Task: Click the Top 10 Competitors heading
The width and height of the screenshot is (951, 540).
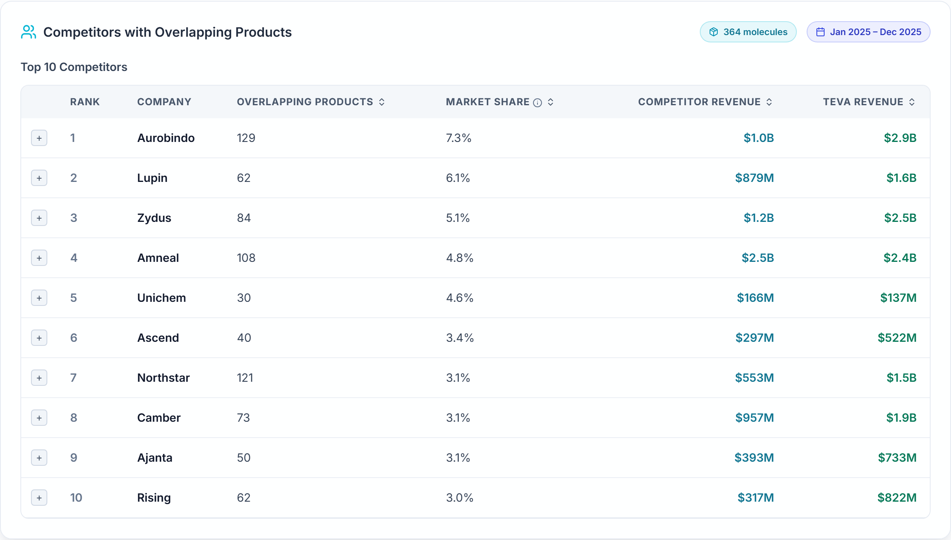Action: click(74, 67)
